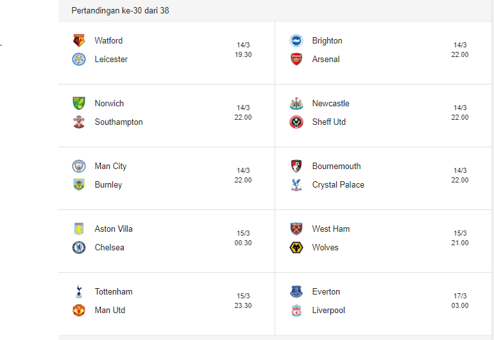
Task: Click the Arsenal club crest icon
Action: pos(296,60)
